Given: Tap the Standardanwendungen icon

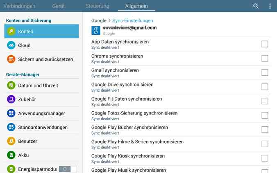Looking at the screenshot, I should pos(11,127).
